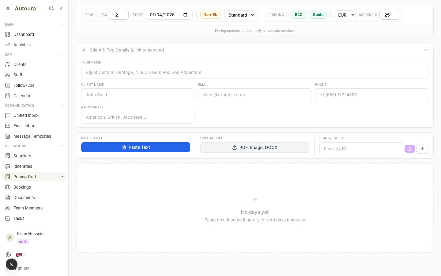The width and height of the screenshot is (441, 276).
Task: Open Dashboard from the sidebar
Action: (x=34, y=34)
